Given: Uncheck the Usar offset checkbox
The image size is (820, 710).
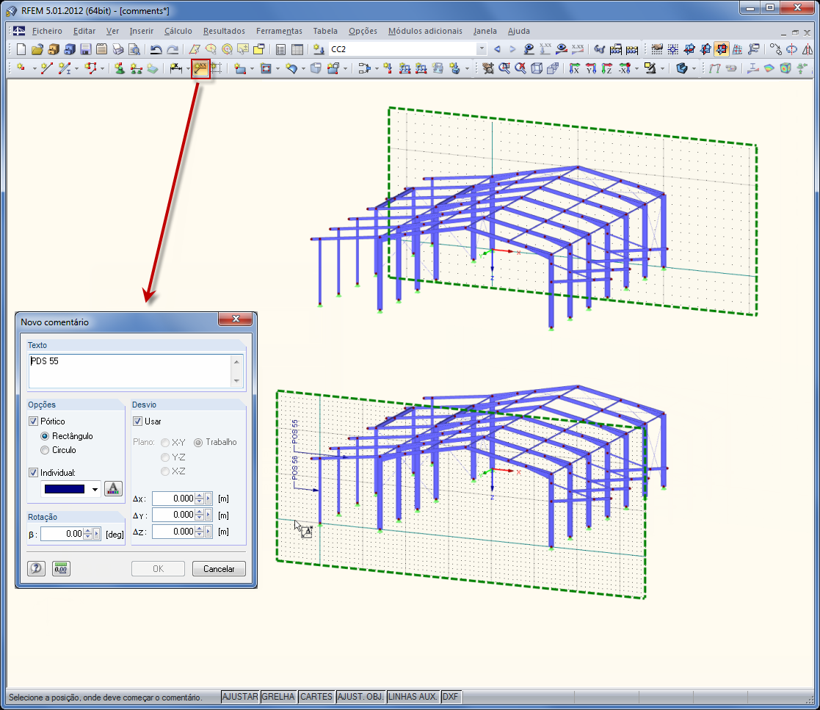Looking at the screenshot, I should tap(138, 421).
